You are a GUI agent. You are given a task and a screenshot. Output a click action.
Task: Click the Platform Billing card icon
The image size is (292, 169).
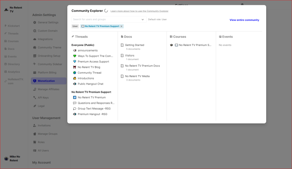[x=35, y=73]
